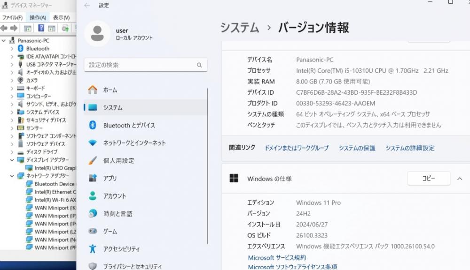Expand the ディスク ドライブ node
The width and height of the screenshot is (470, 270).
point(12,152)
